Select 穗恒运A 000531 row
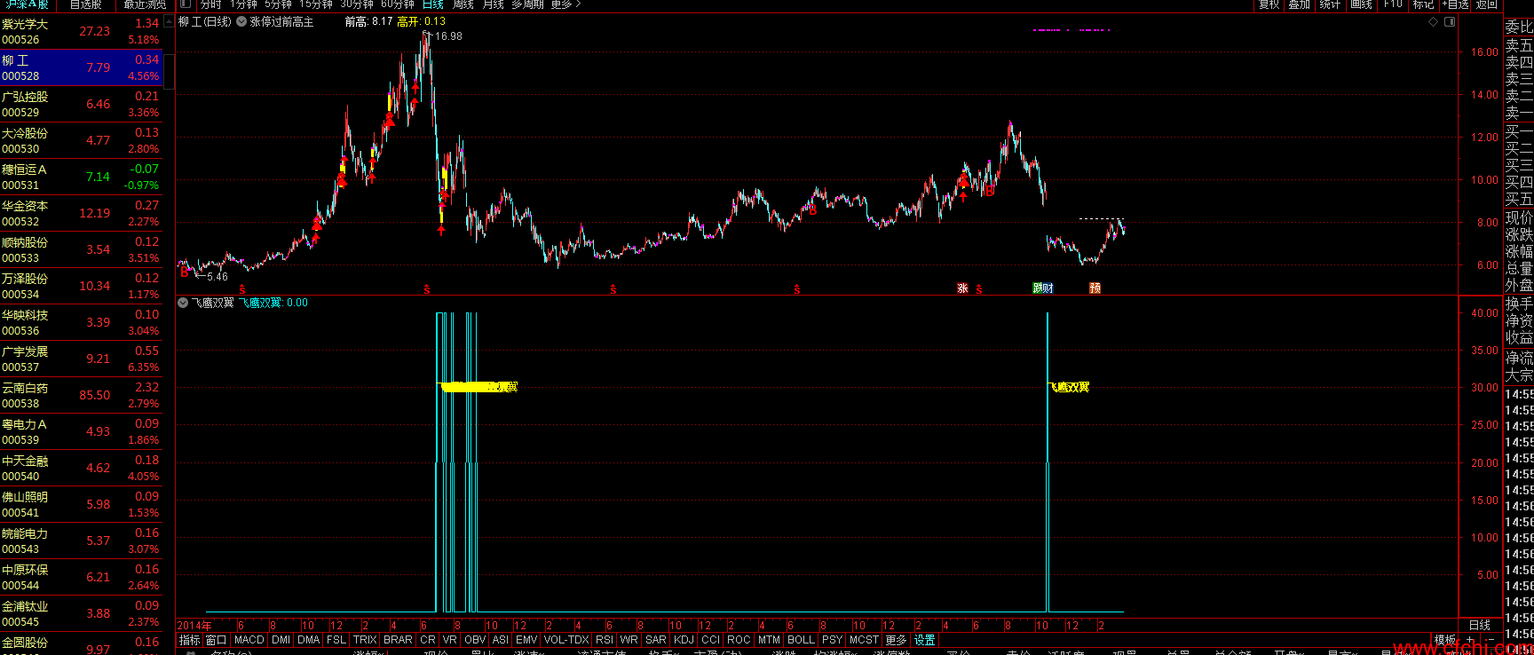 pos(82,177)
